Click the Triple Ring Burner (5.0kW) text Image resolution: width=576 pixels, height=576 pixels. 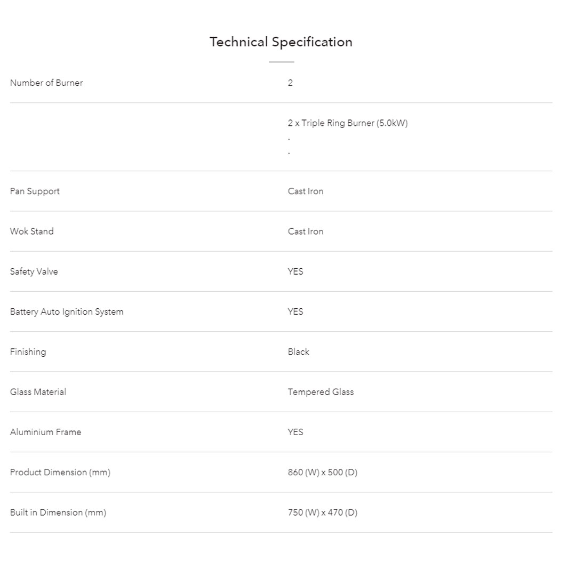[x=347, y=123]
